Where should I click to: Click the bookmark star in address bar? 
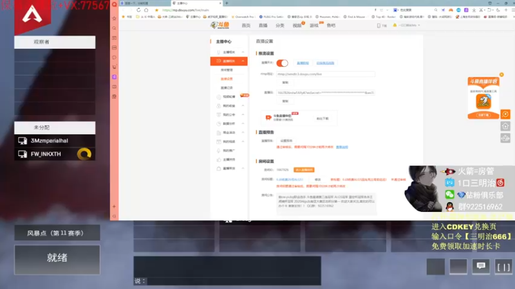(x=156, y=10)
